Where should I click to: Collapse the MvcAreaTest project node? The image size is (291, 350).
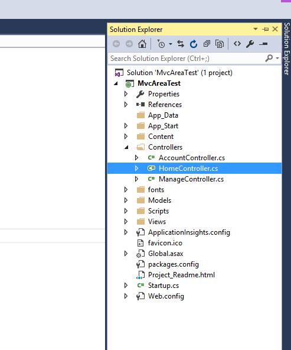coord(116,83)
